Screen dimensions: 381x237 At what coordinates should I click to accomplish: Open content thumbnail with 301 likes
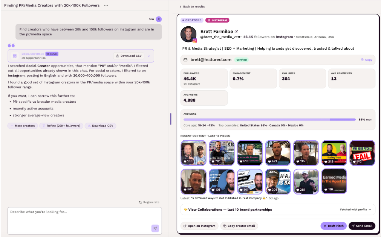[x=278, y=181]
